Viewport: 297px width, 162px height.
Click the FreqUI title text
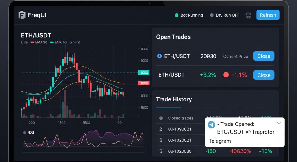point(37,15)
